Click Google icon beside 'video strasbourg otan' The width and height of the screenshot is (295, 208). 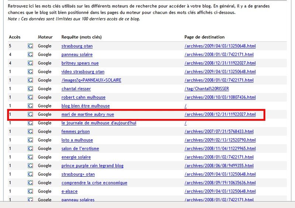click(30, 72)
